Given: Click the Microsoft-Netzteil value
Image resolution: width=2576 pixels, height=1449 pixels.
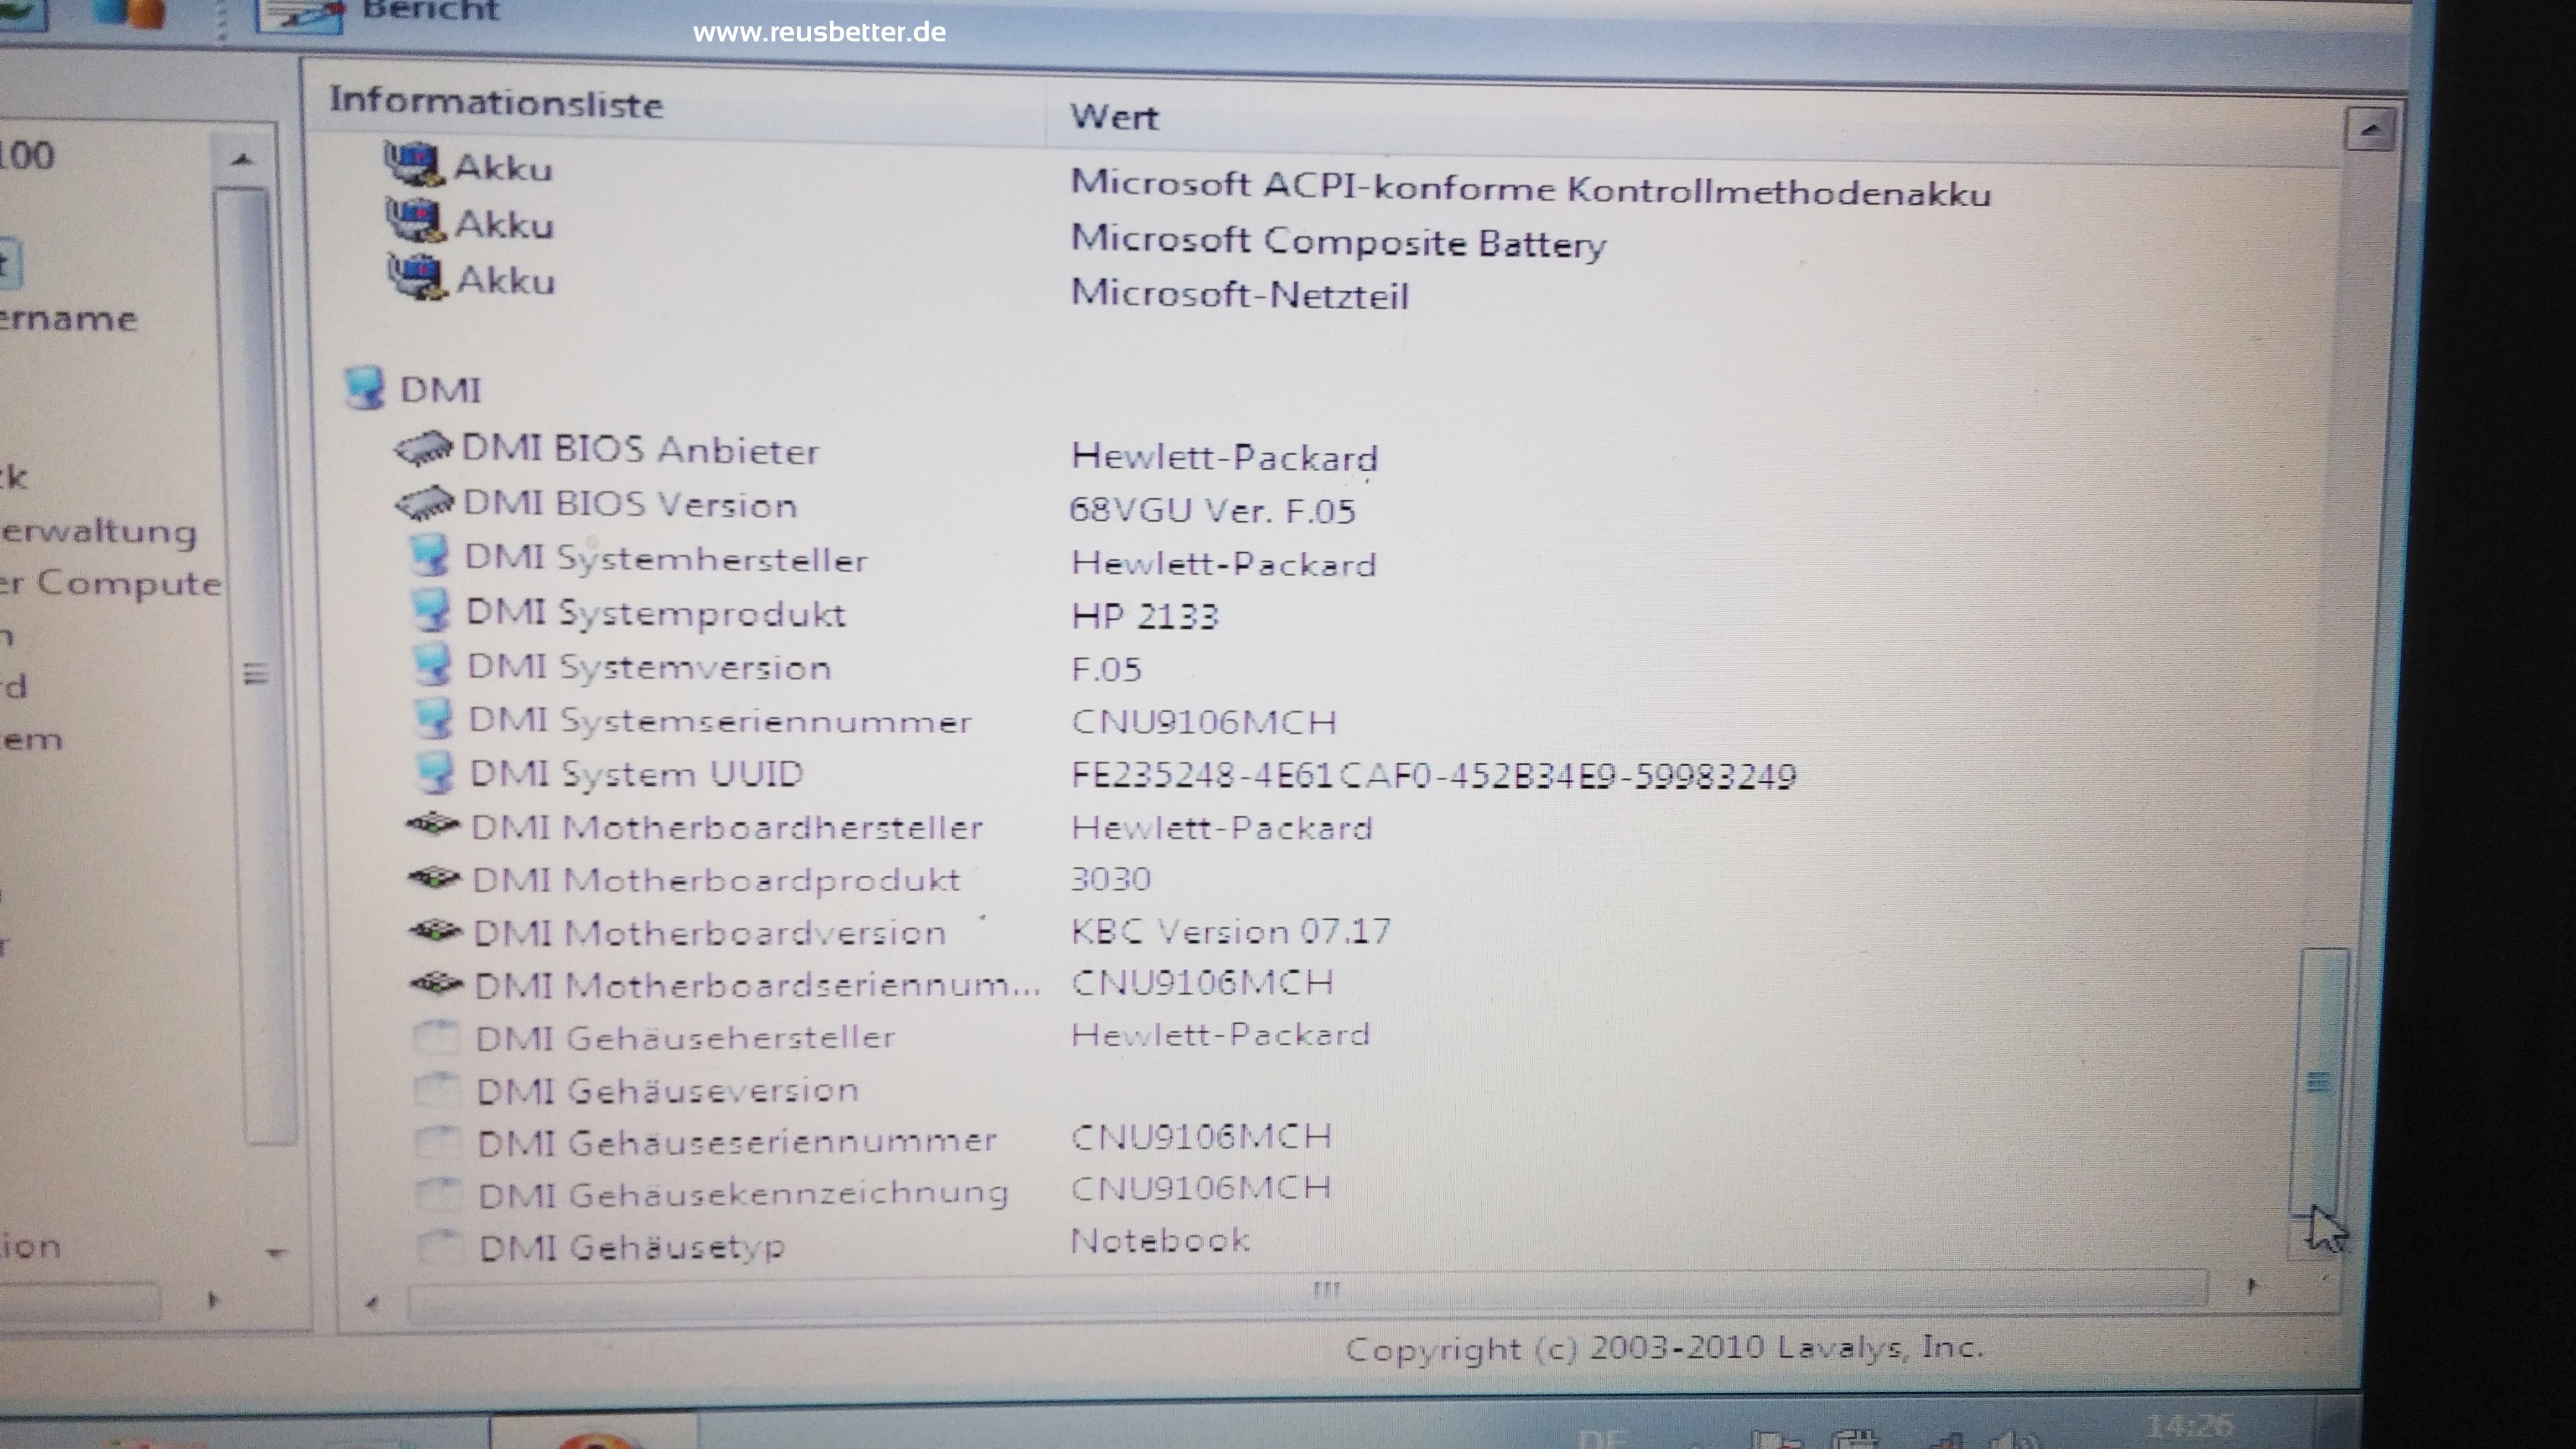Looking at the screenshot, I should [x=1240, y=295].
